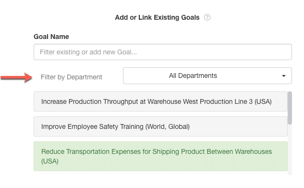This screenshot has width=304, height=188.
Task: Toggle the green Reduce Transportation Expenses goal
Action: pyautogui.click(x=160, y=156)
